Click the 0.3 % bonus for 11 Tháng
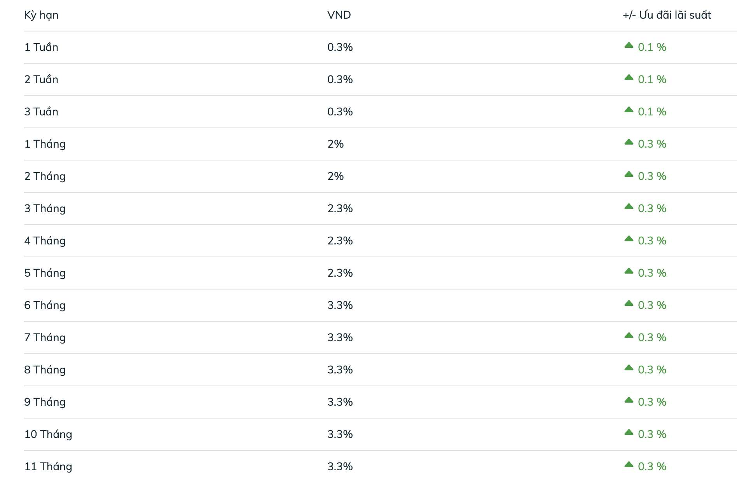The image size is (737, 478). [652, 466]
